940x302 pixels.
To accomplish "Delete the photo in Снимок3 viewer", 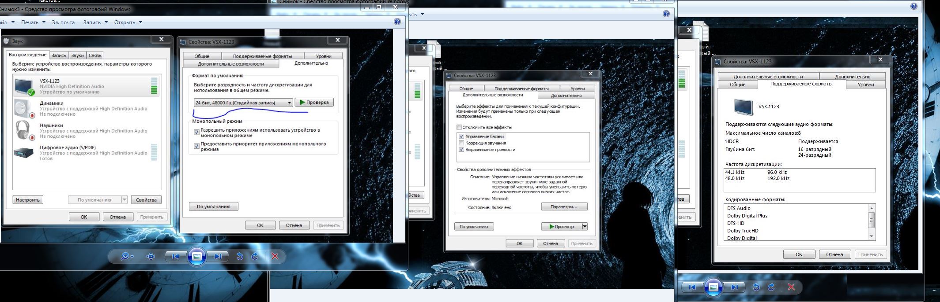I will click(x=275, y=256).
